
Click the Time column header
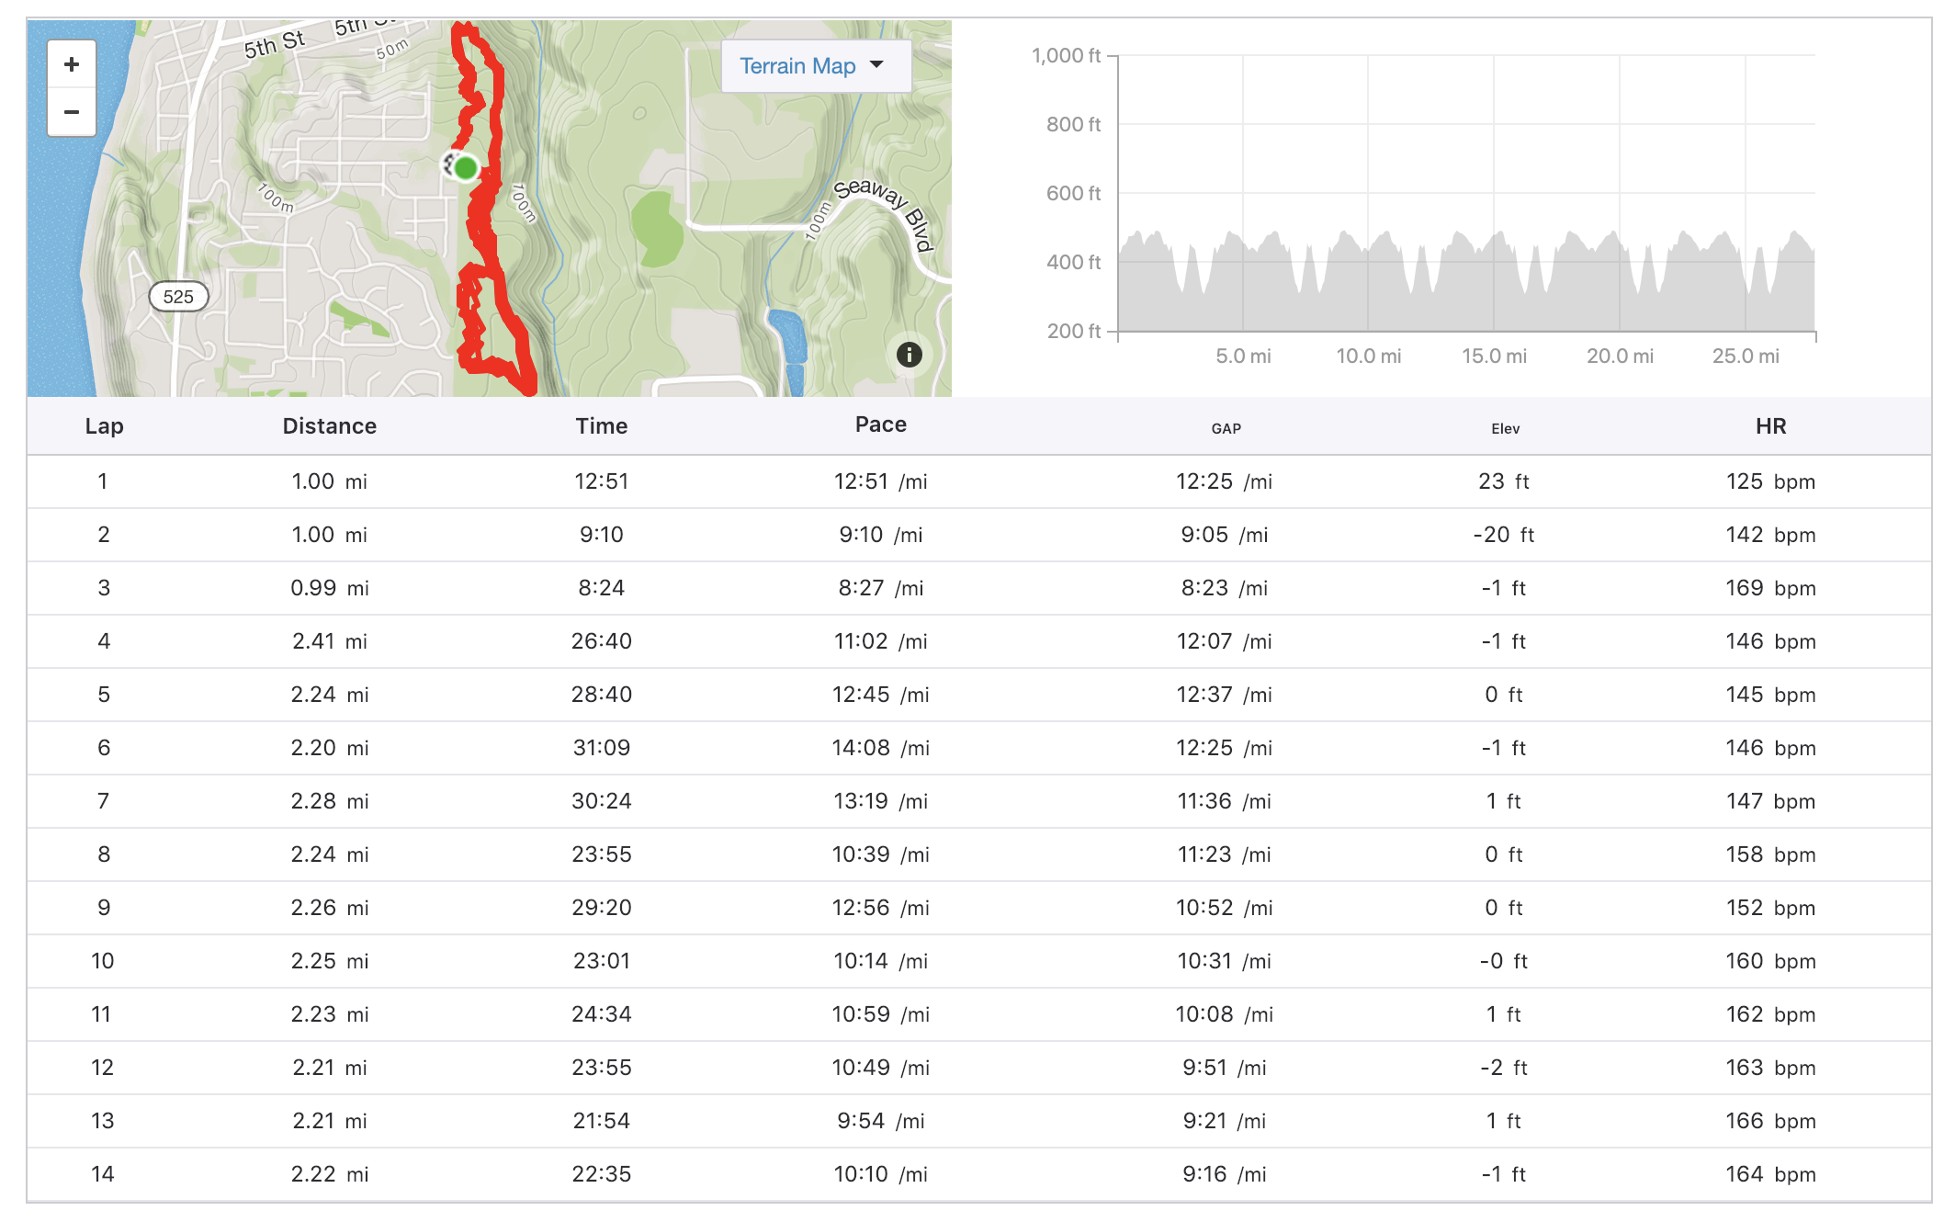tap(601, 426)
